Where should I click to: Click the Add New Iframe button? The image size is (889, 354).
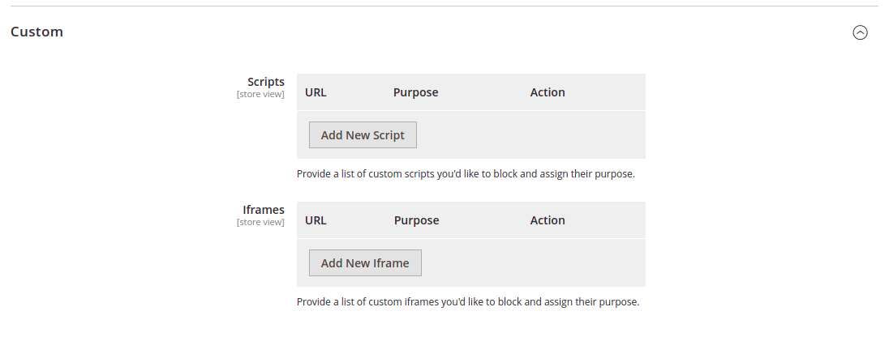(365, 263)
